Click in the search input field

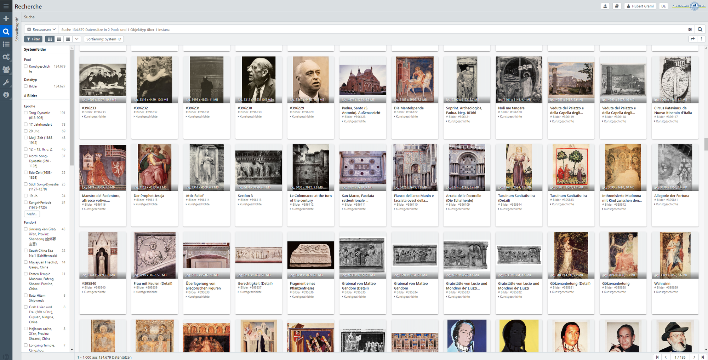tap(372, 30)
